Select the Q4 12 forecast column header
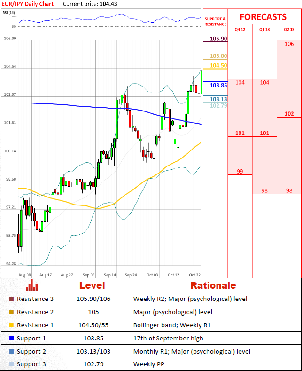The height and width of the screenshot is (371, 302). pyautogui.click(x=240, y=29)
